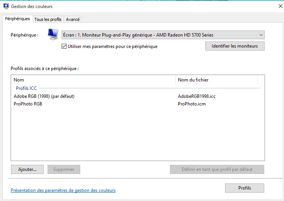Switch to the Tous les profils tab

[x=48, y=19]
